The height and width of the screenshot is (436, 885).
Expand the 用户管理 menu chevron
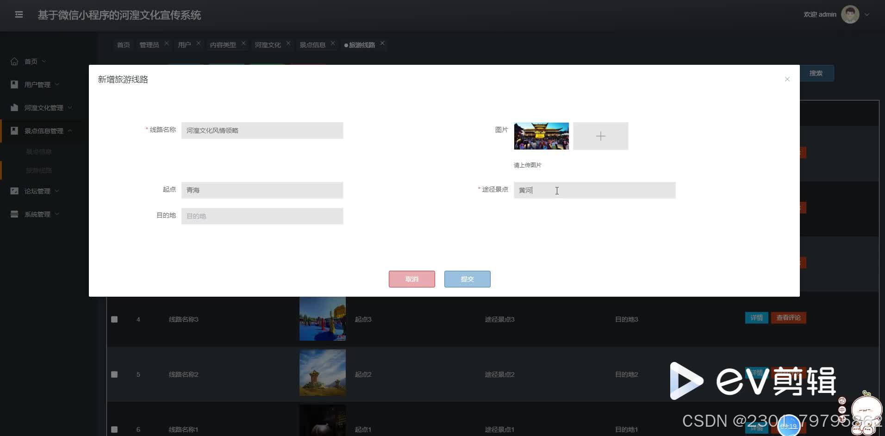point(57,84)
